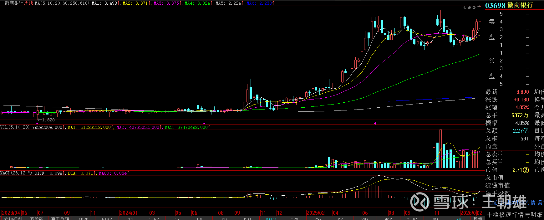
Task: Select the PSY indicator tab
Action: 318,218
